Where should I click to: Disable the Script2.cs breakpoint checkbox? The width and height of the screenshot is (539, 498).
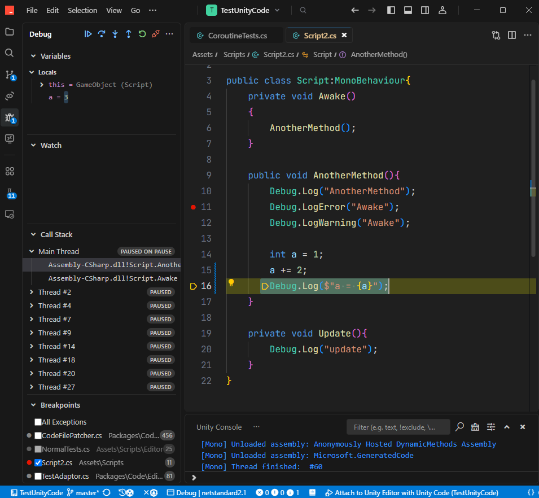coord(38,462)
